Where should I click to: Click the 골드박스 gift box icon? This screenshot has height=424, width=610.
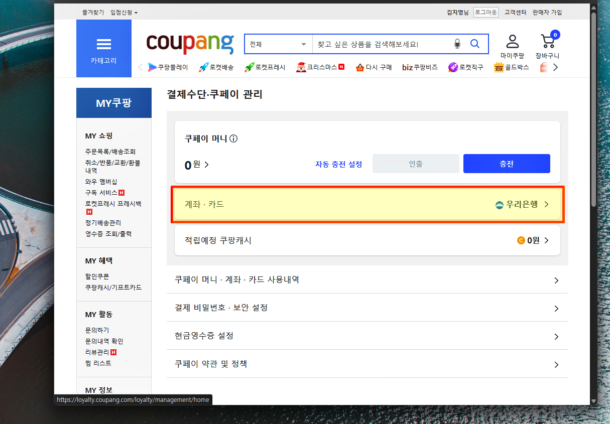(x=499, y=67)
